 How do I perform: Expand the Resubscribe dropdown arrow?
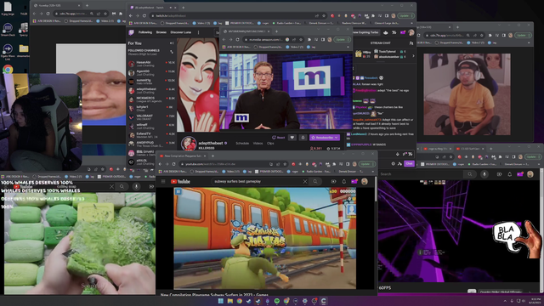[x=337, y=138]
